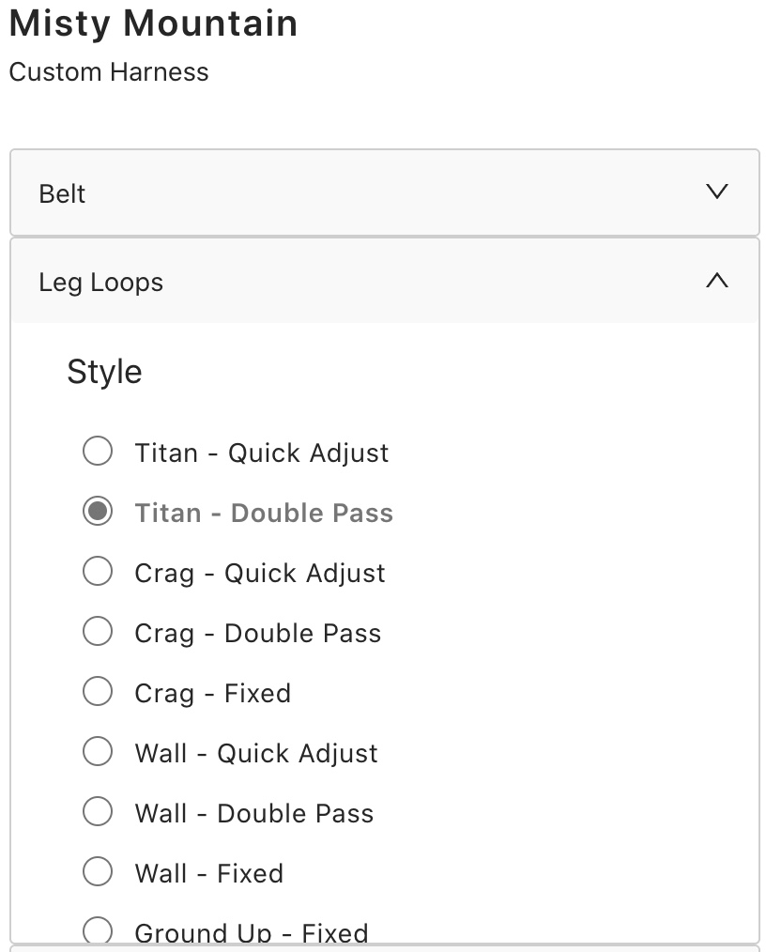Screen dimensions: 766x952
Task: Select Titan - Quick Adjust radio button
Action: click(x=98, y=452)
